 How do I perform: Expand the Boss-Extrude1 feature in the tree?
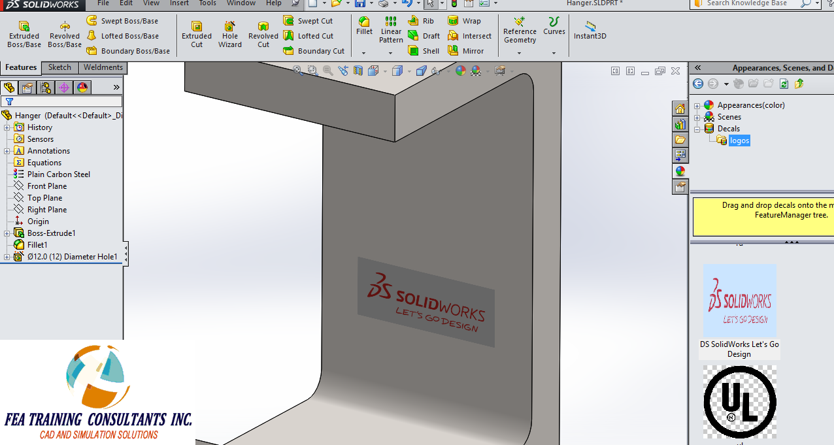point(6,233)
